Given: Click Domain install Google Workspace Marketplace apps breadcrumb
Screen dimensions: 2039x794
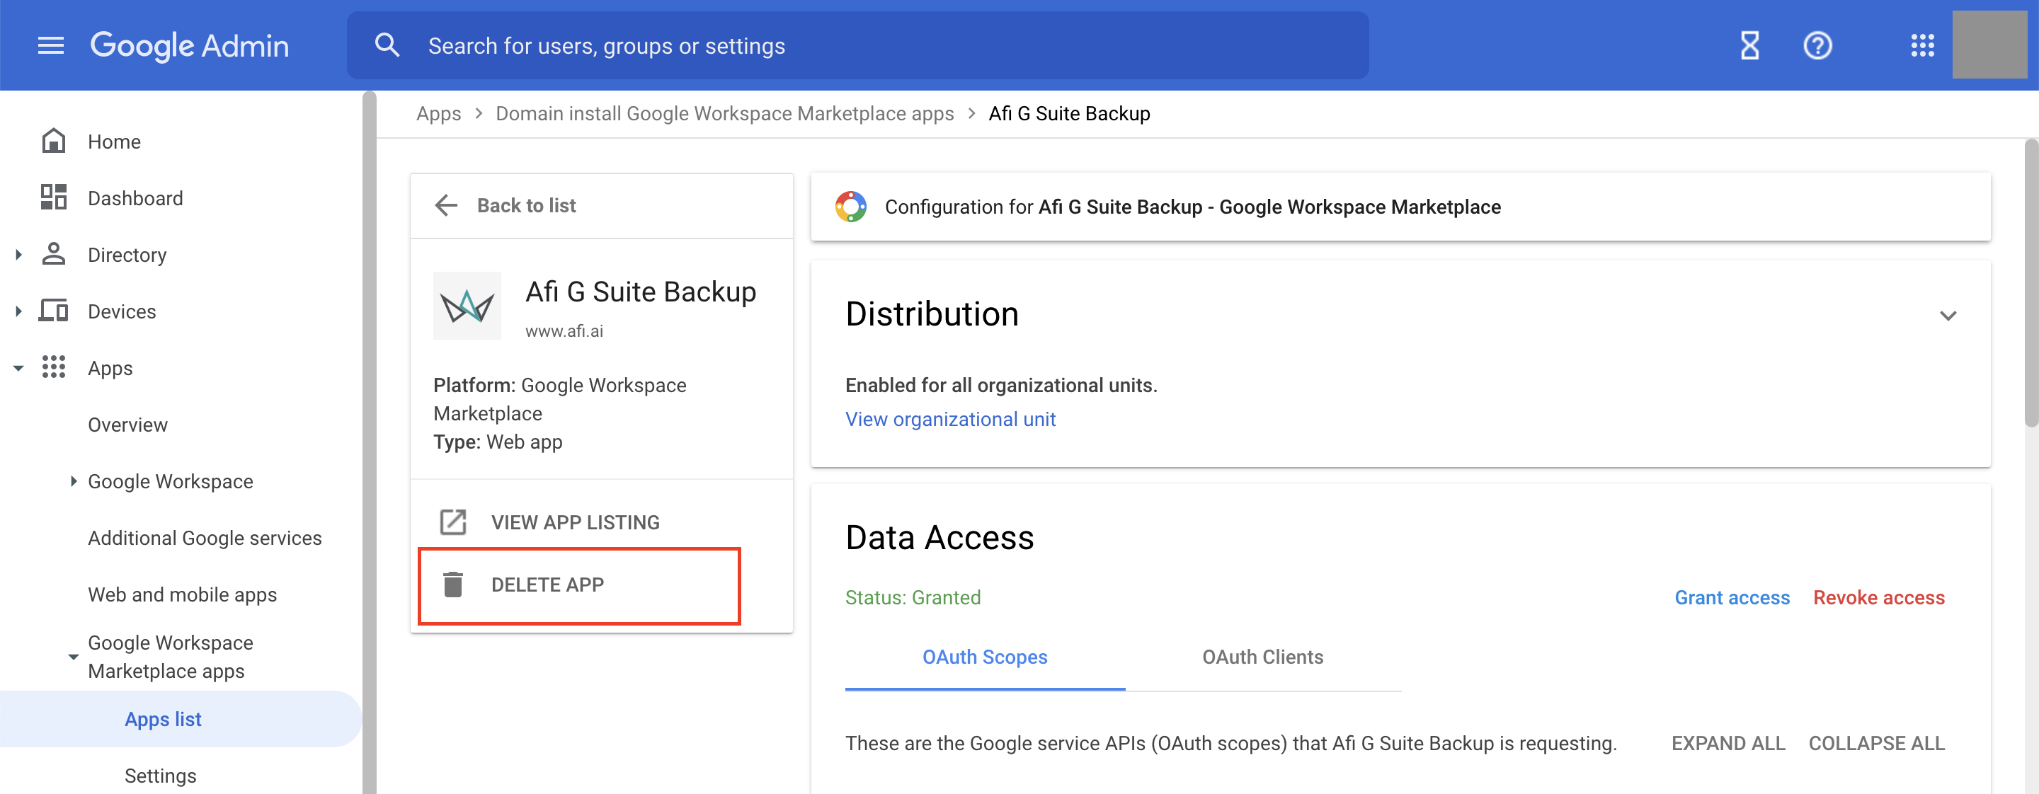Looking at the screenshot, I should click(724, 114).
